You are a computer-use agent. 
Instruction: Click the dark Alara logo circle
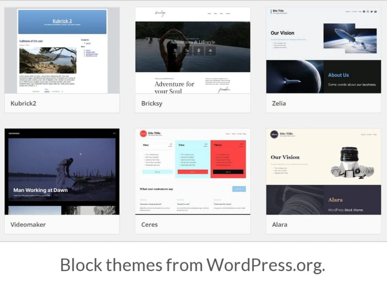(x=274, y=134)
